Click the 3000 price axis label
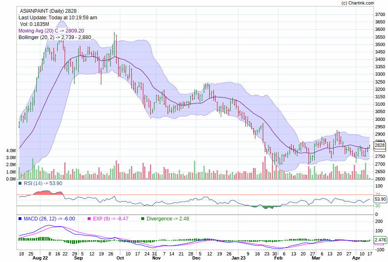 [380, 119]
